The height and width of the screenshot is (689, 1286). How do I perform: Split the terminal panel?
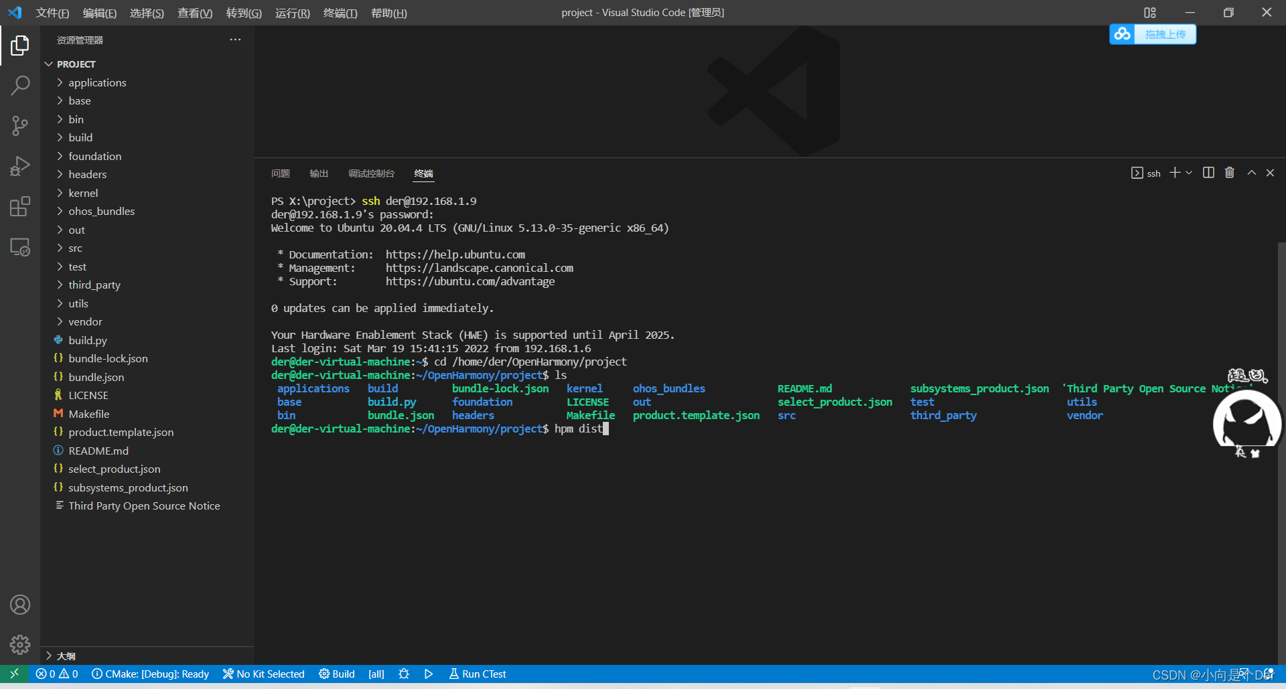pos(1208,173)
